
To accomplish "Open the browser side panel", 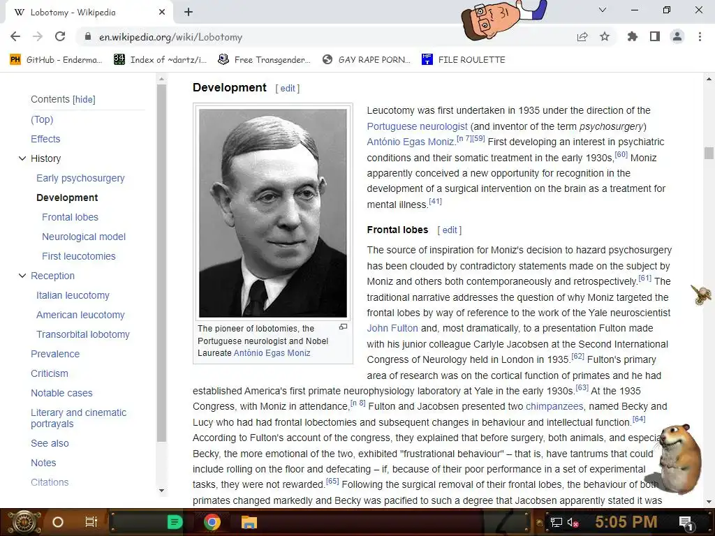I will pos(655,36).
